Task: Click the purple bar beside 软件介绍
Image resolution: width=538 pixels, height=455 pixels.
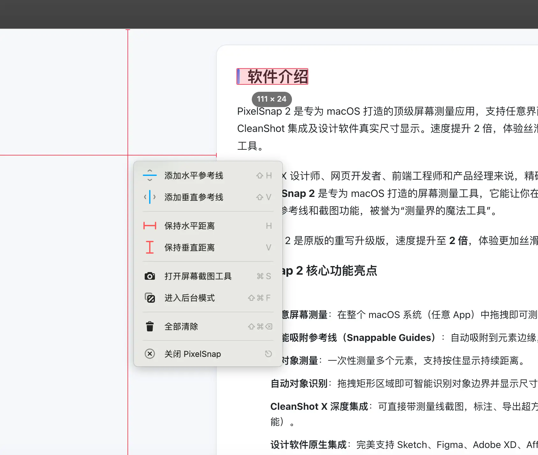Action: point(238,76)
